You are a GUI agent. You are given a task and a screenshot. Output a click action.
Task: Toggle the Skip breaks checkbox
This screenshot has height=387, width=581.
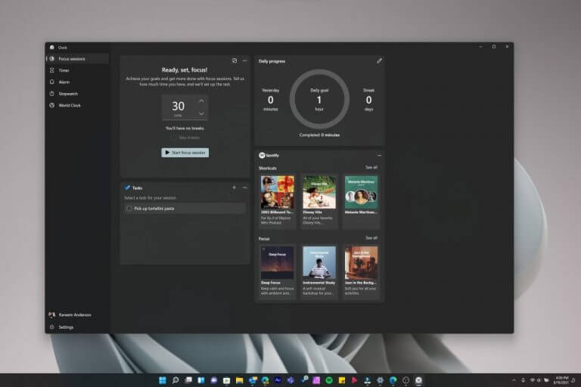pyautogui.click(x=174, y=138)
